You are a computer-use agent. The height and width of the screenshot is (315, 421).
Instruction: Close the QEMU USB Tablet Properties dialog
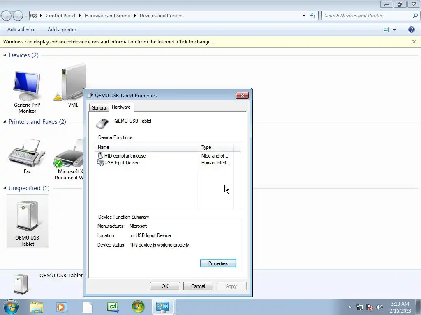242,95
